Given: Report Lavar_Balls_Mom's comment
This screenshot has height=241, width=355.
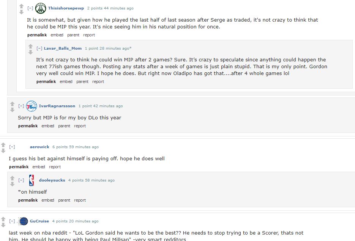Looking at the screenshot, I should pyautogui.click(x=98, y=81).
